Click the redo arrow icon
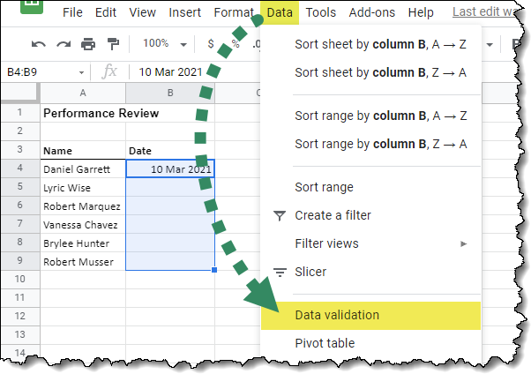The height and width of the screenshot is (374, 531). coord(63,44)
